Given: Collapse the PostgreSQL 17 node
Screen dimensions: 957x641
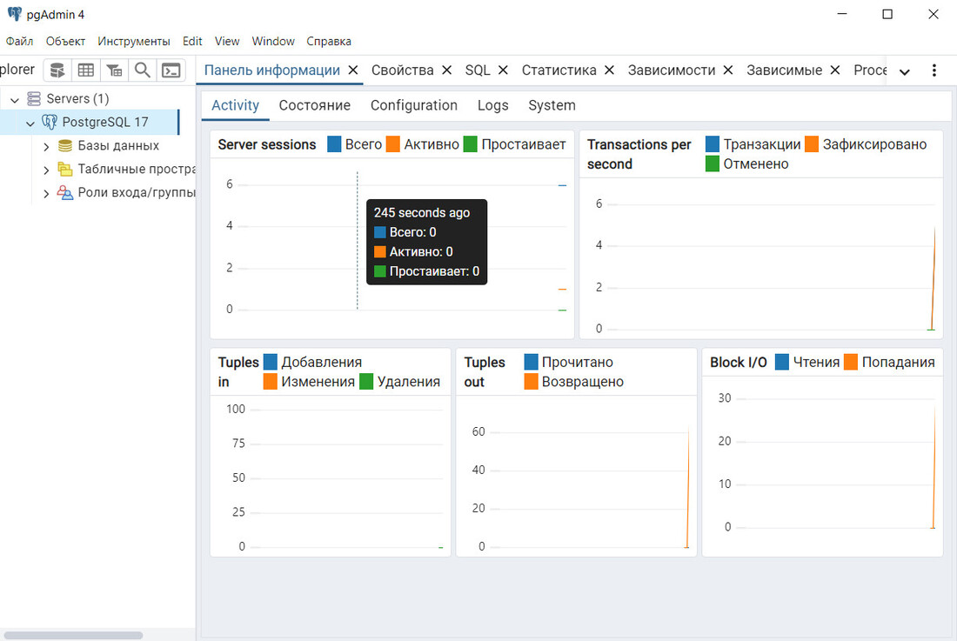Looking at the screenshot, I should pos(30,123).
